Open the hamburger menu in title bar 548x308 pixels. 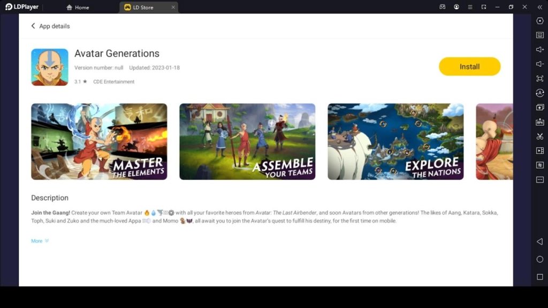[470, 7]
